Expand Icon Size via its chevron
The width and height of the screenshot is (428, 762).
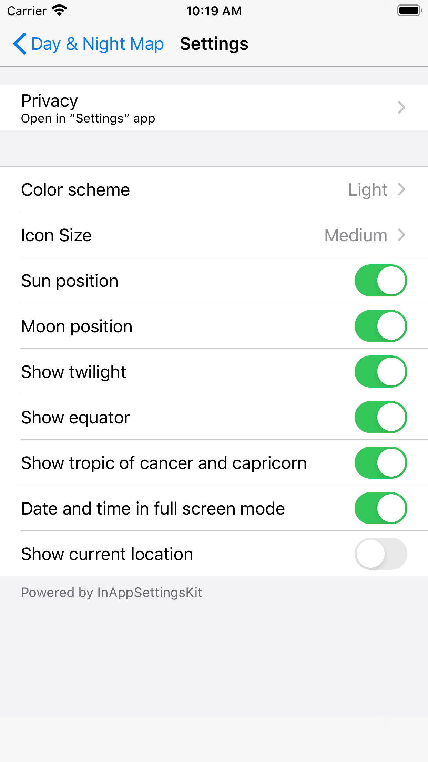click(401, 235)
